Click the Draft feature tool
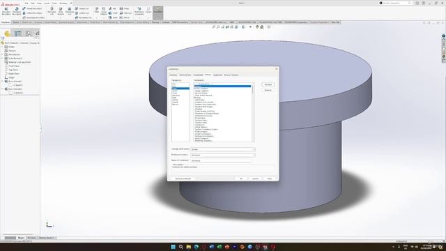This screenshot has width=446, height=251. pyautogui.click(x=113, y=13)
